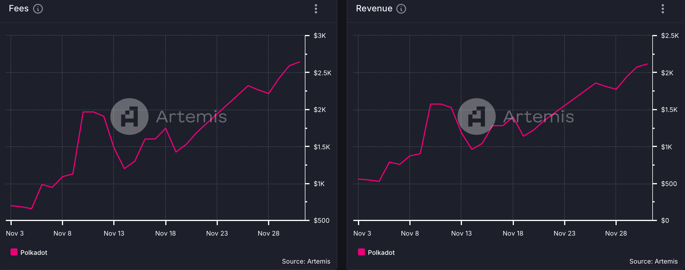The width and height of the screenshot is (685, 270).
Task: Open the three-dot menu on Fees chart
Action: pyautogui.click(x=316, y=9)
